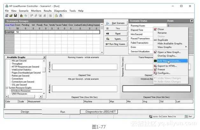Screen dimensions: 200x130
Task: Select HTTP Responses per Second tree item
Action: [25, 67]
